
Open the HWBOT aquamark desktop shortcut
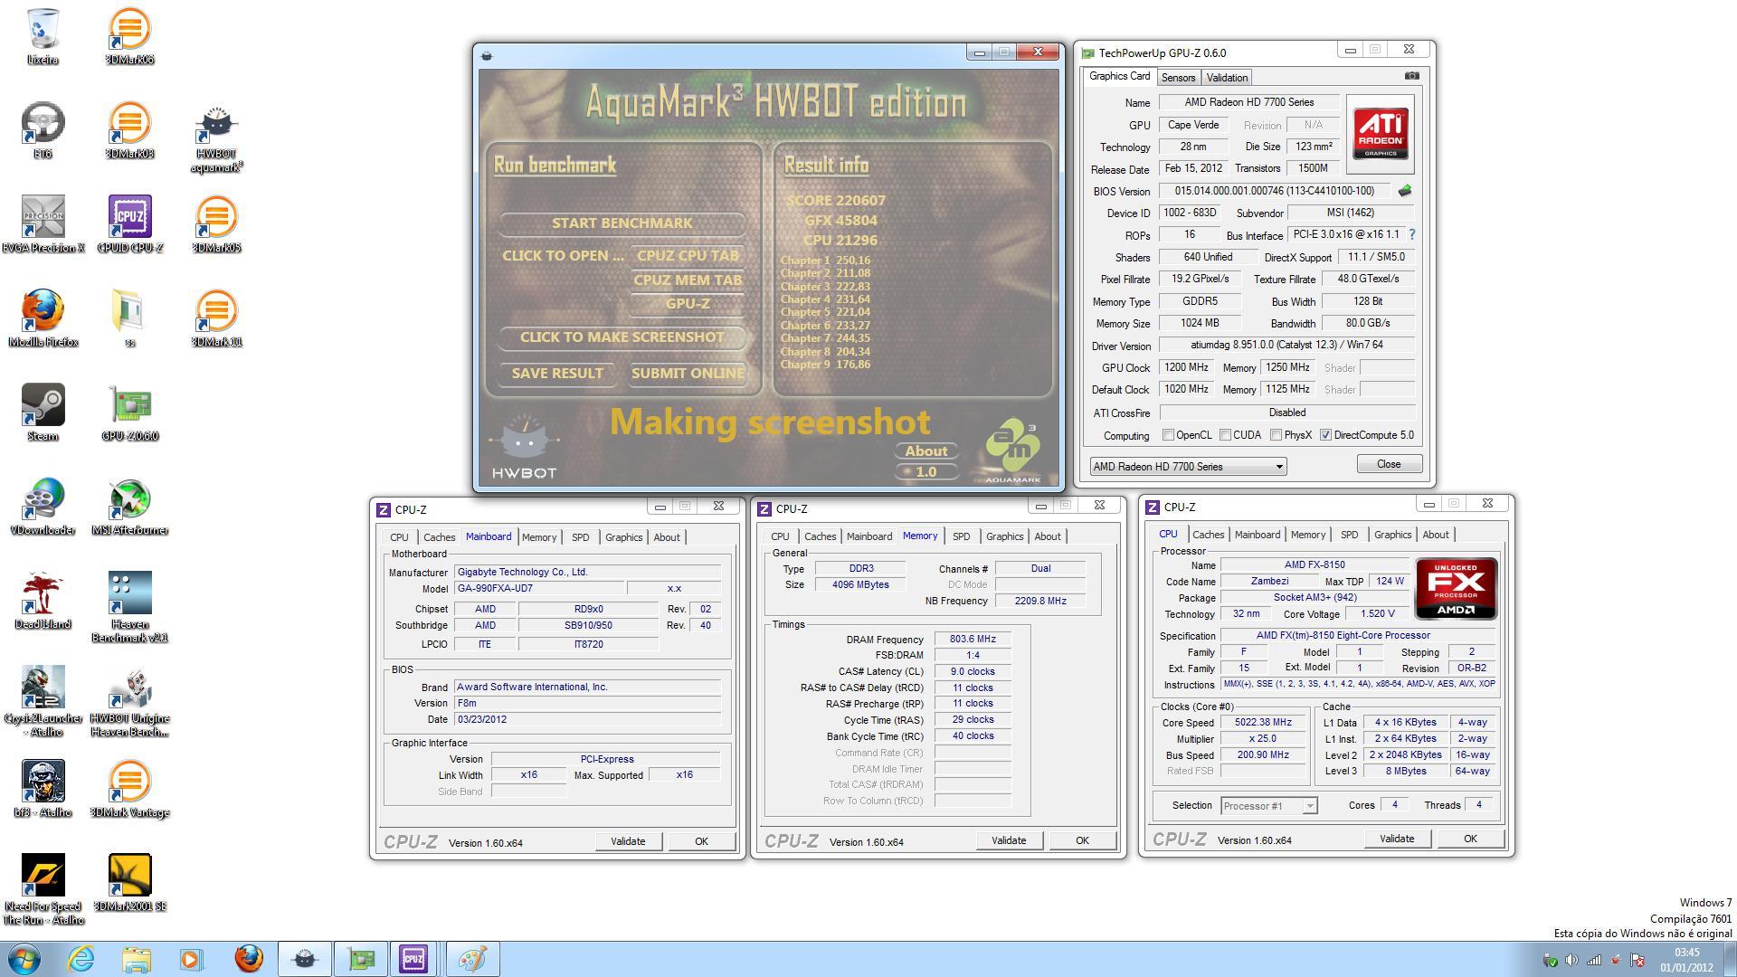(x=216, y=138)
